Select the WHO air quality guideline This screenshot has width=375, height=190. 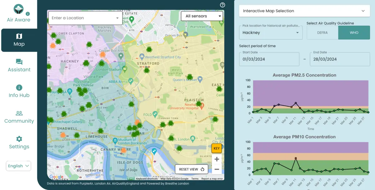(x=354, y=32)
